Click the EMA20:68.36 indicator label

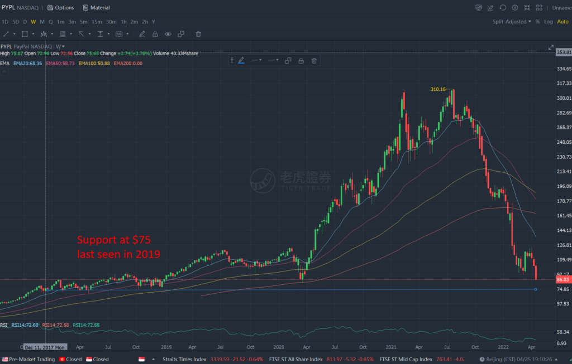[28, 64]
